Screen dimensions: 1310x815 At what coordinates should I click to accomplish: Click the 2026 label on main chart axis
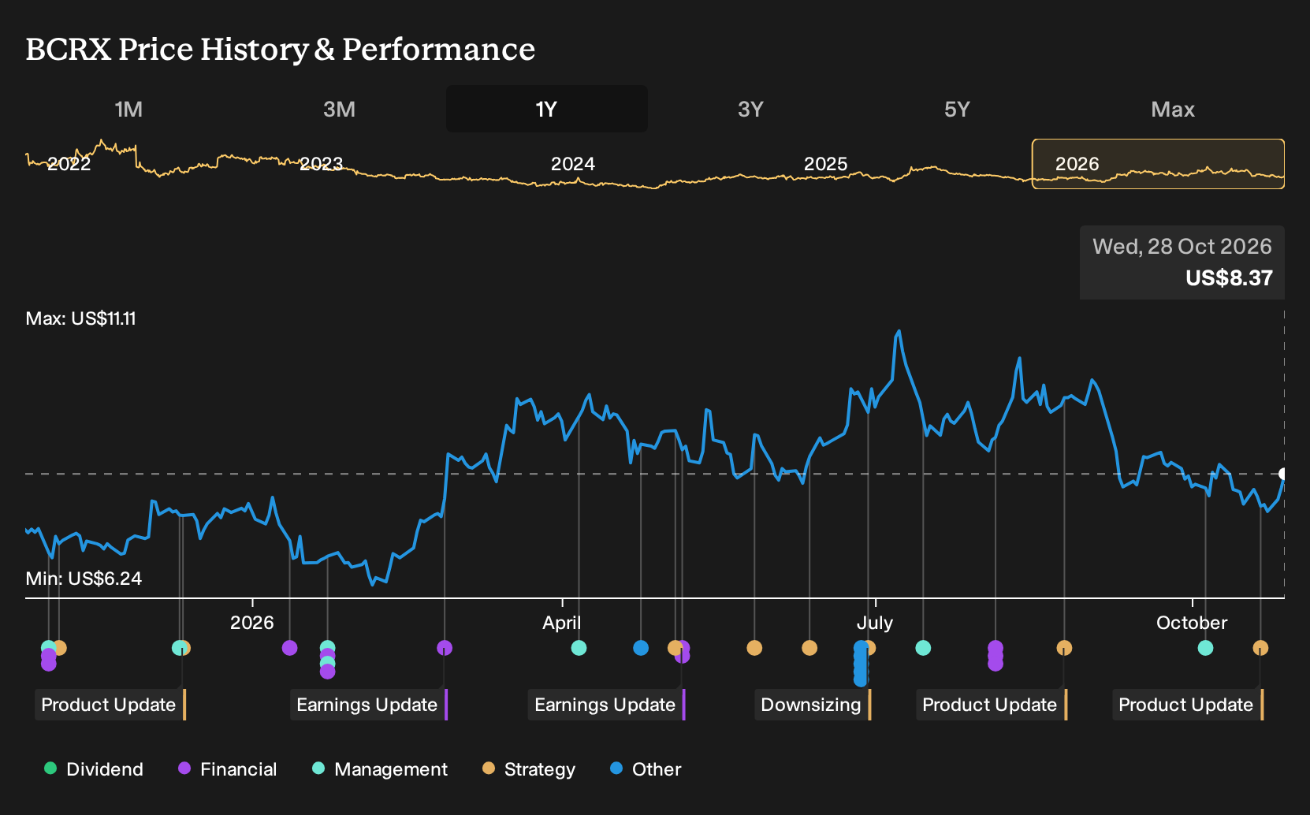tap(252, 623)
